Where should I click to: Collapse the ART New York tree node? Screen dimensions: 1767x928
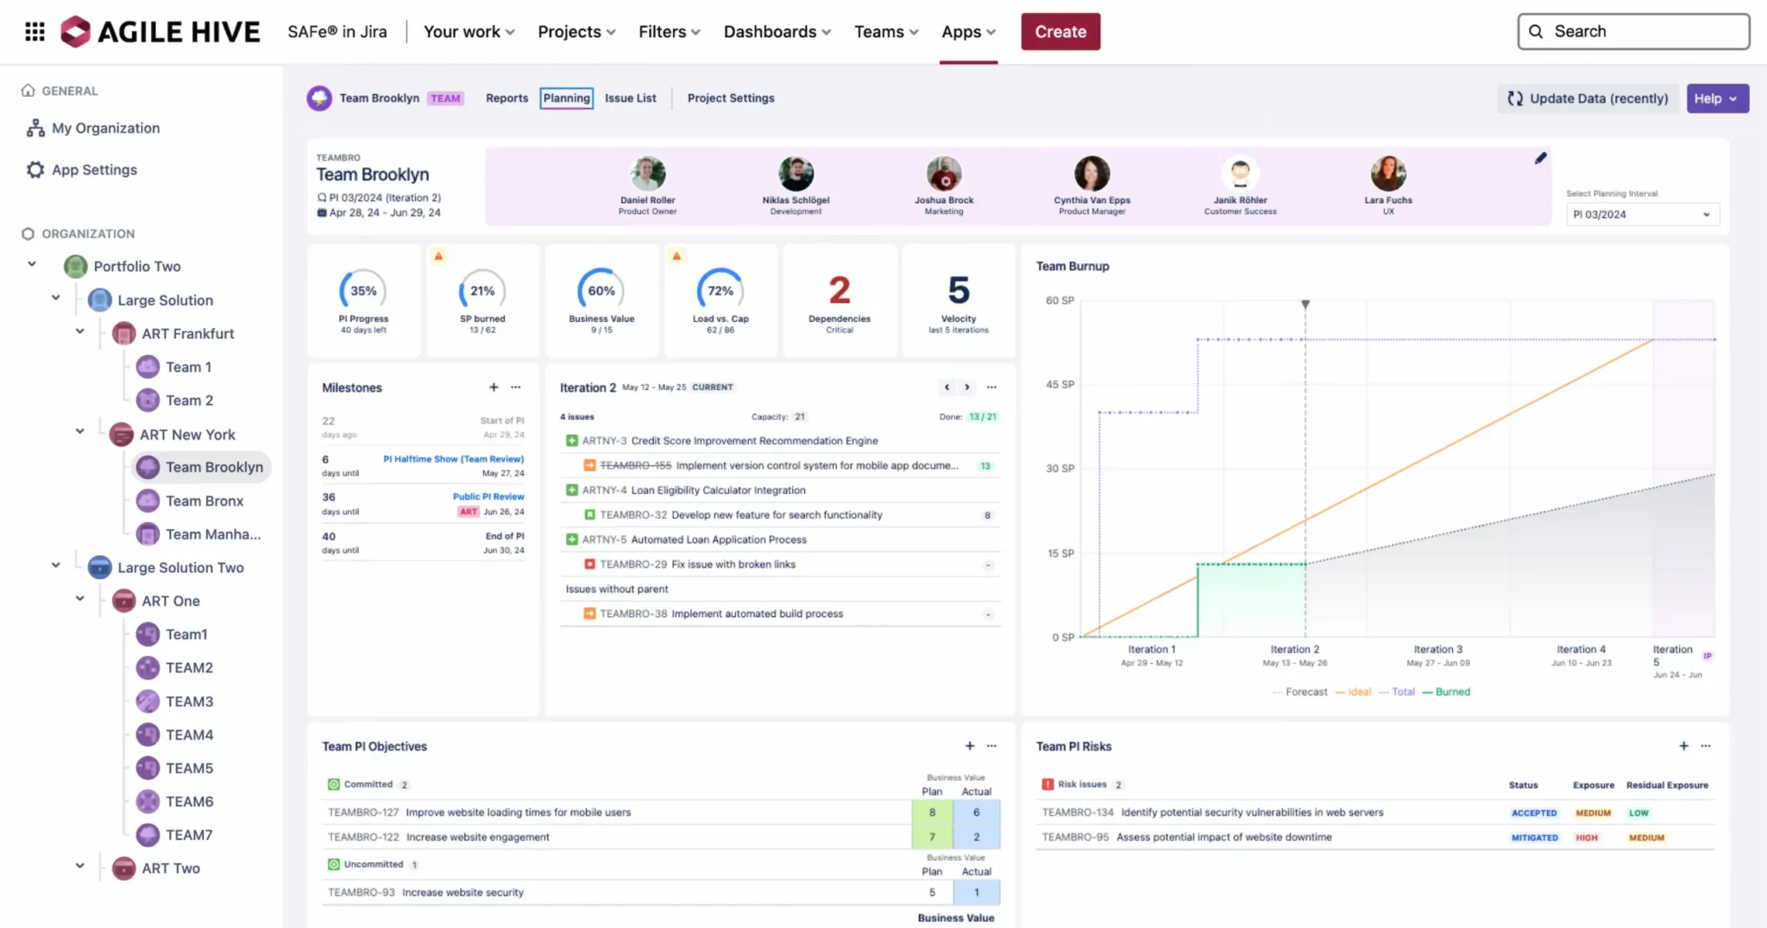(x=80, y=432)
